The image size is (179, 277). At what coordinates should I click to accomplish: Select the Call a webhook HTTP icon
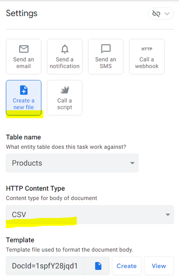pyautogui.click(x=147, y=49)
